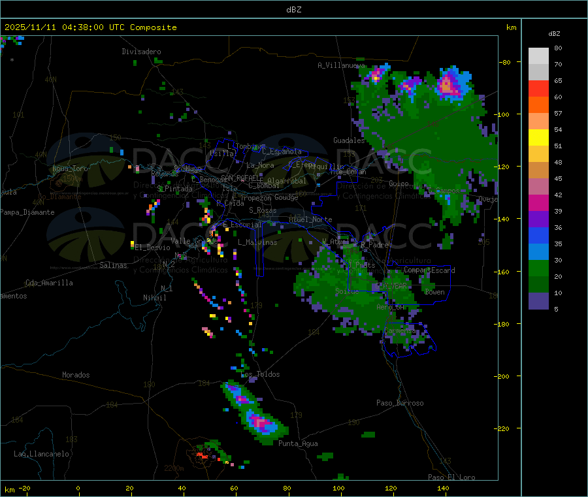Click the timestamp '2025/11/11 04:38:00 UTC Composite'
Image resolution: width=588 pixels, height=497 pixels.
[x=90, y=27]
